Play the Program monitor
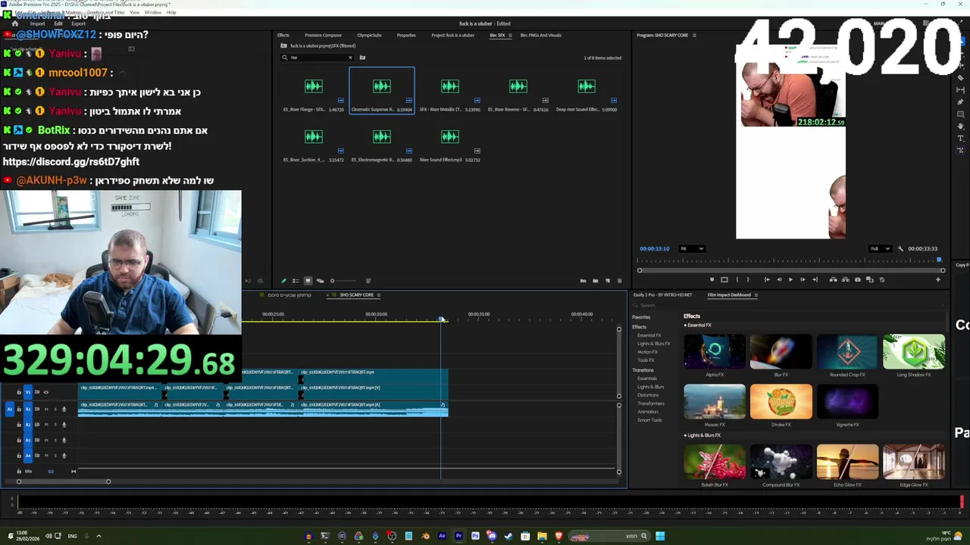This screenshot has height=545, width=970. coord(790,279)
